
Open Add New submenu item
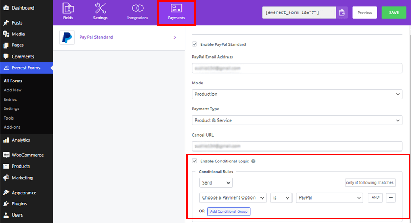click(13, 90)
